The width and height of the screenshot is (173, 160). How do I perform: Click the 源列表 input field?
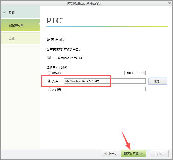tap(105, 89)
